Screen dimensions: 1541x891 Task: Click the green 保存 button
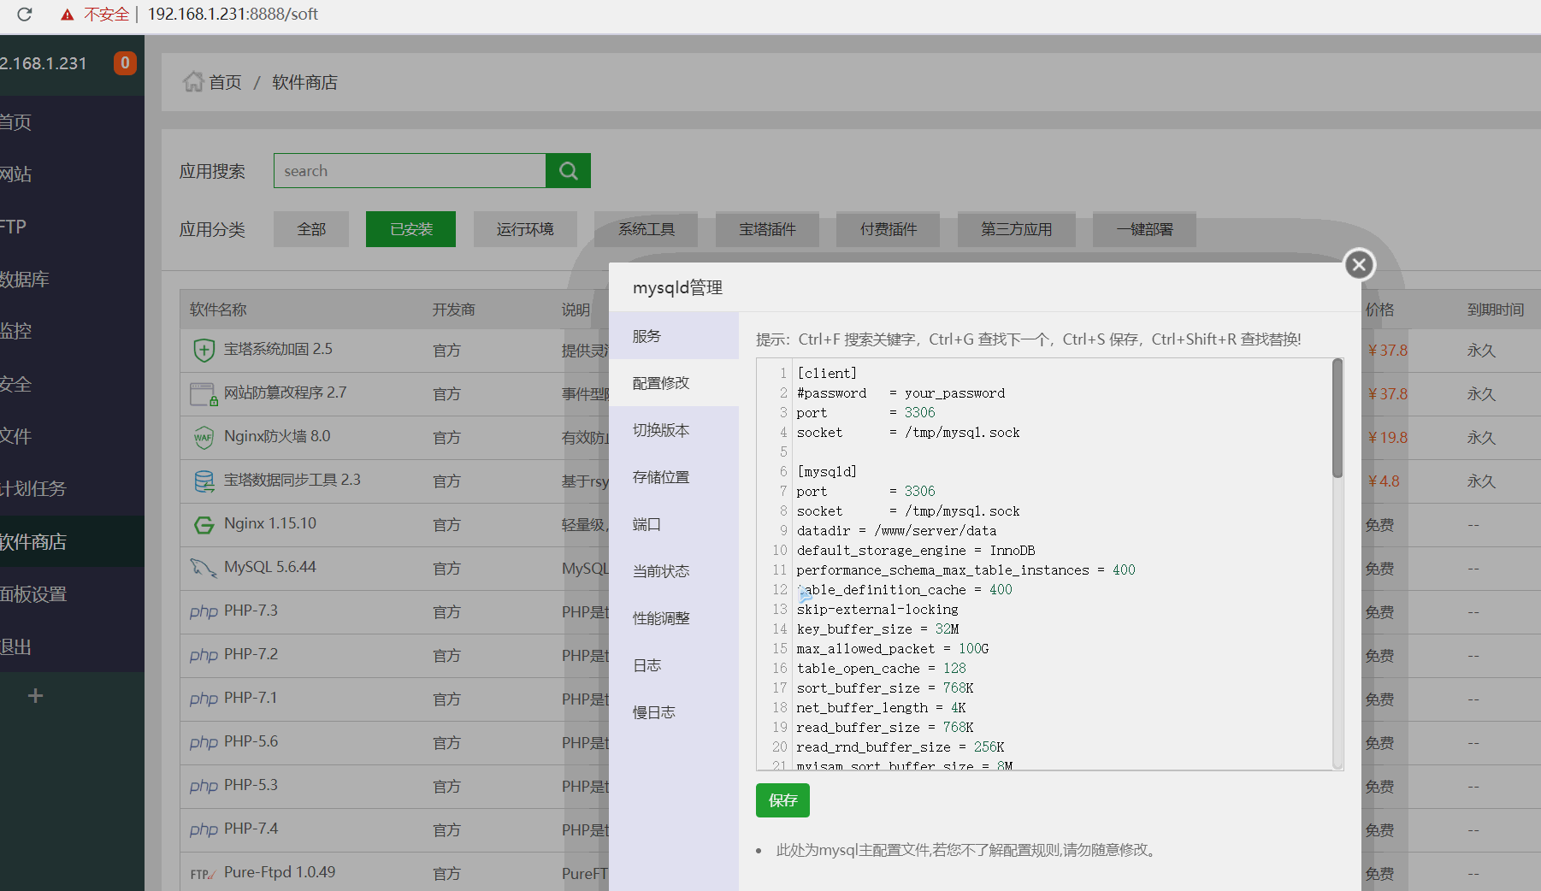coord(782,800)
